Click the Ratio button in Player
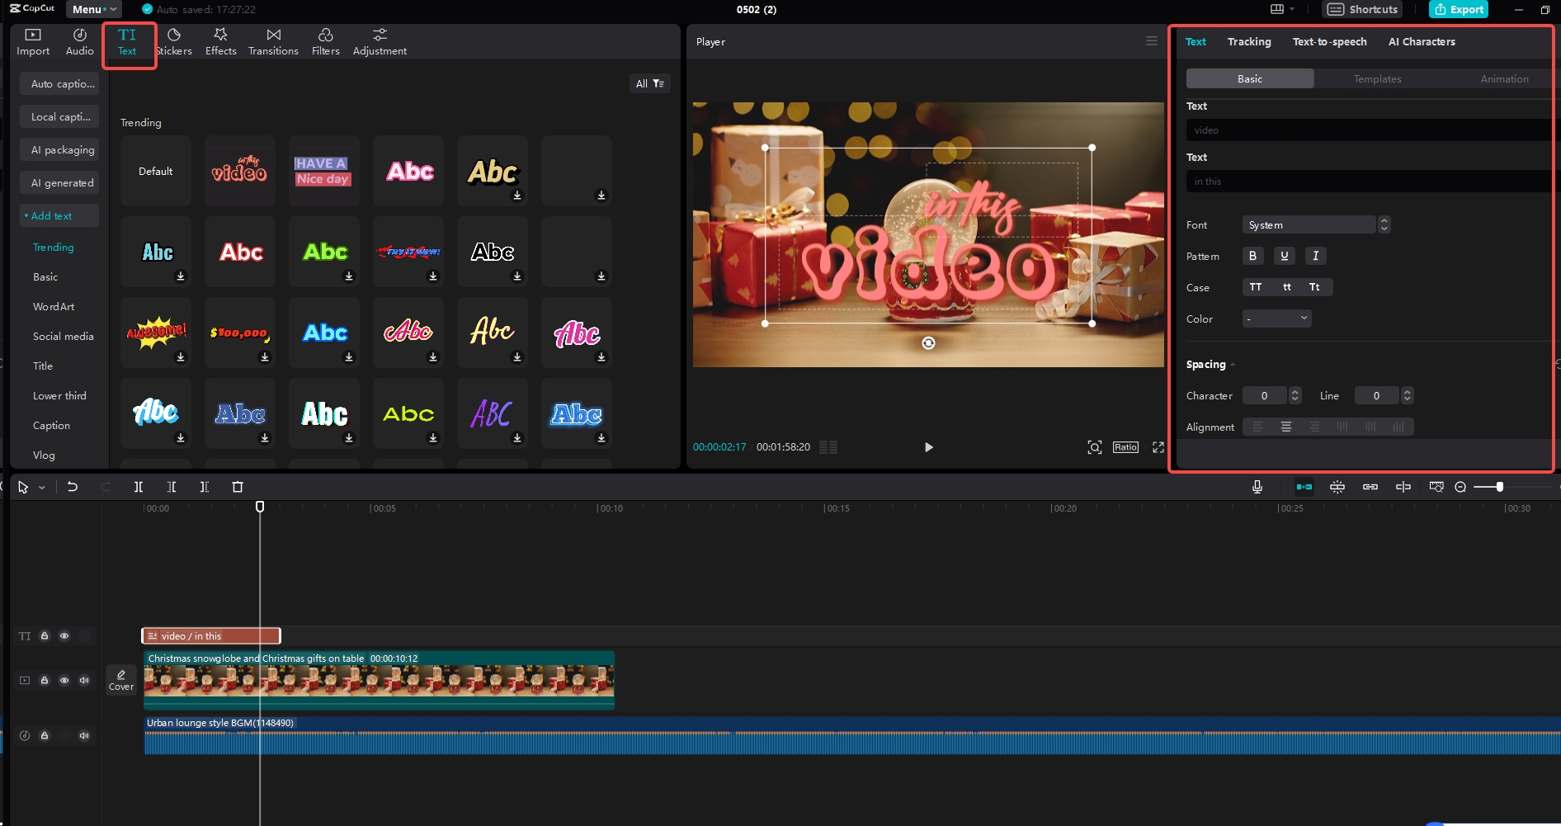The image size is (1561, 826). (x=1125, y=447)
